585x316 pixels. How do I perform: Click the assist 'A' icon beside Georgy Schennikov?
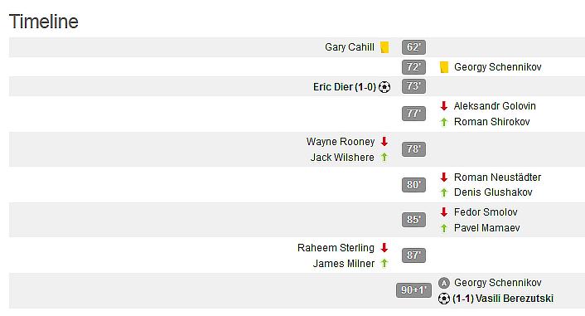[443, 283]
